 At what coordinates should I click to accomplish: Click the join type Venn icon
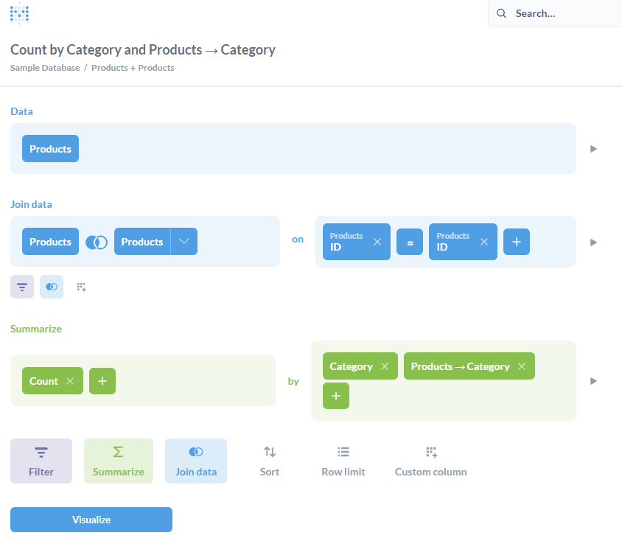(97, 242)
